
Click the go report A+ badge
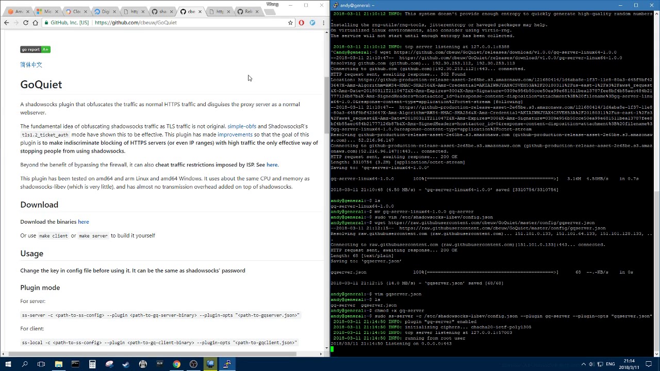[x=35, y=49]
